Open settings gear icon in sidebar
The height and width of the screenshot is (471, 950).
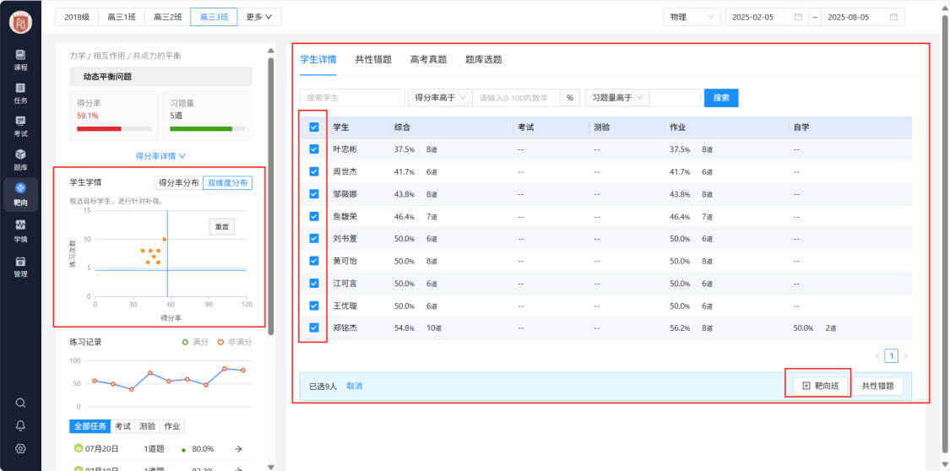(20, 448)
